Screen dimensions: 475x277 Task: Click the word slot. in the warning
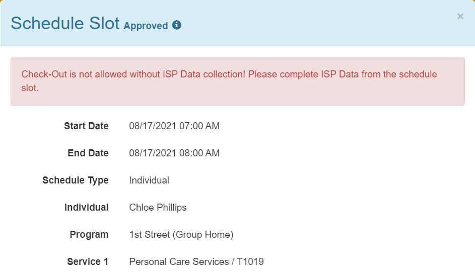point(30,87)
